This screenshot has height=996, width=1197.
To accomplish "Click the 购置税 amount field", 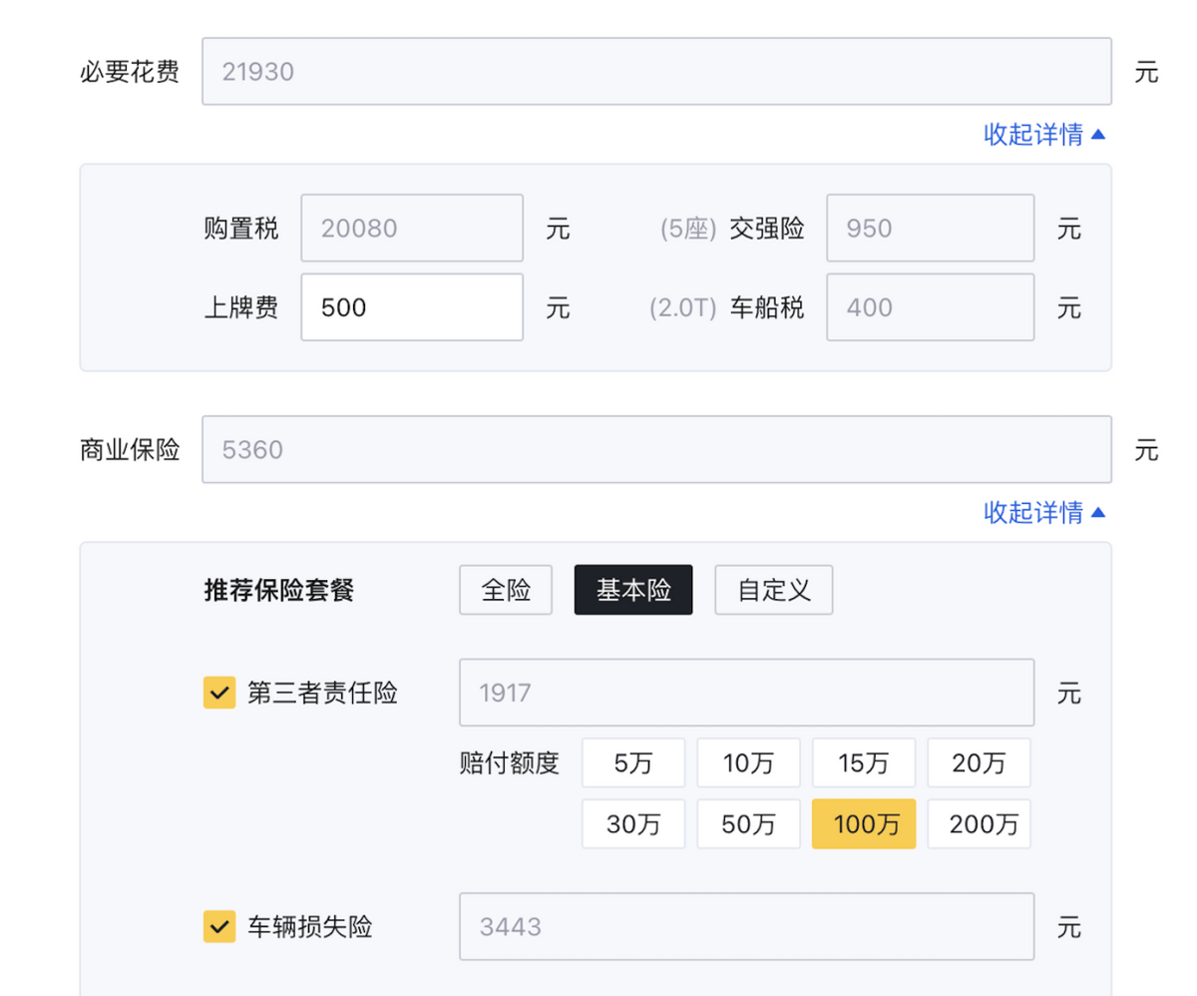I will click(x=412, y=229).
